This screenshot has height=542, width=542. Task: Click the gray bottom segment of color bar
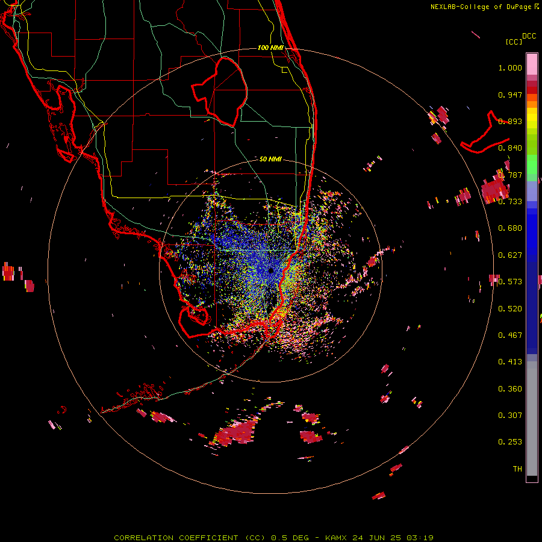[532, 419]
